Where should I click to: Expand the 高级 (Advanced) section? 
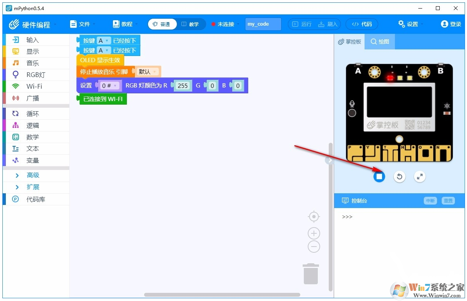click(x=33, y=175)
